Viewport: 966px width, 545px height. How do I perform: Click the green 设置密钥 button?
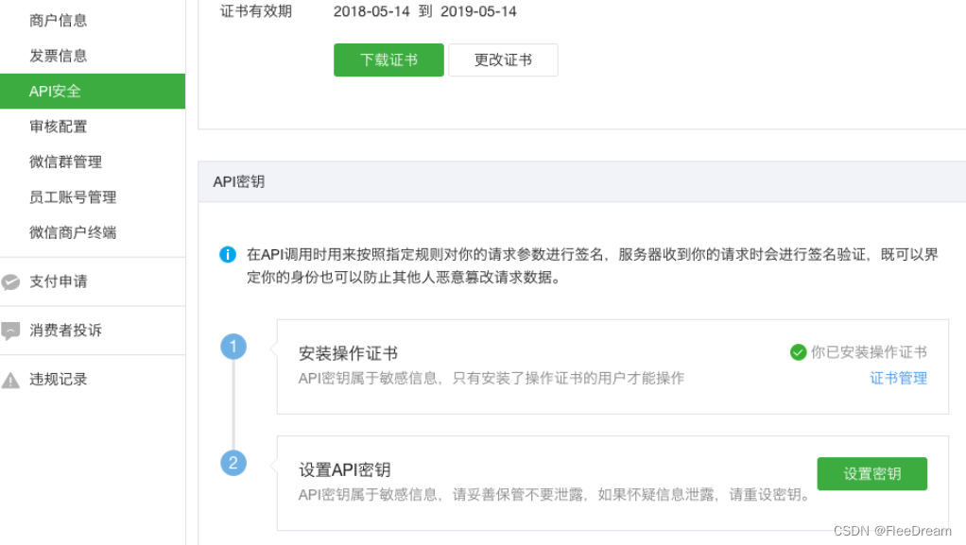pos(871,473)
